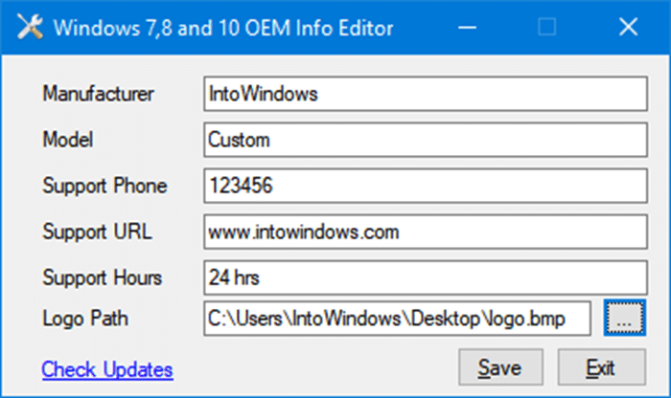
Task: Click the Support Phone label
Action: [x=104, y=186]
